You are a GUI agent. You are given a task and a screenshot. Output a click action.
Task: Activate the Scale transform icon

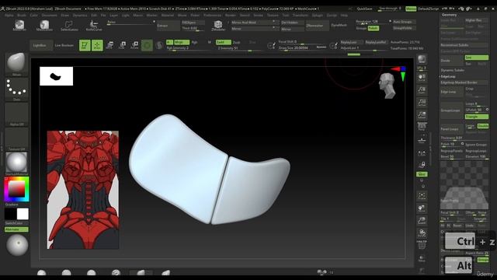click(123, 45)
